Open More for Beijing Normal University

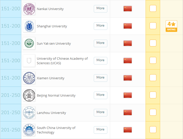(x=100, y=95)
